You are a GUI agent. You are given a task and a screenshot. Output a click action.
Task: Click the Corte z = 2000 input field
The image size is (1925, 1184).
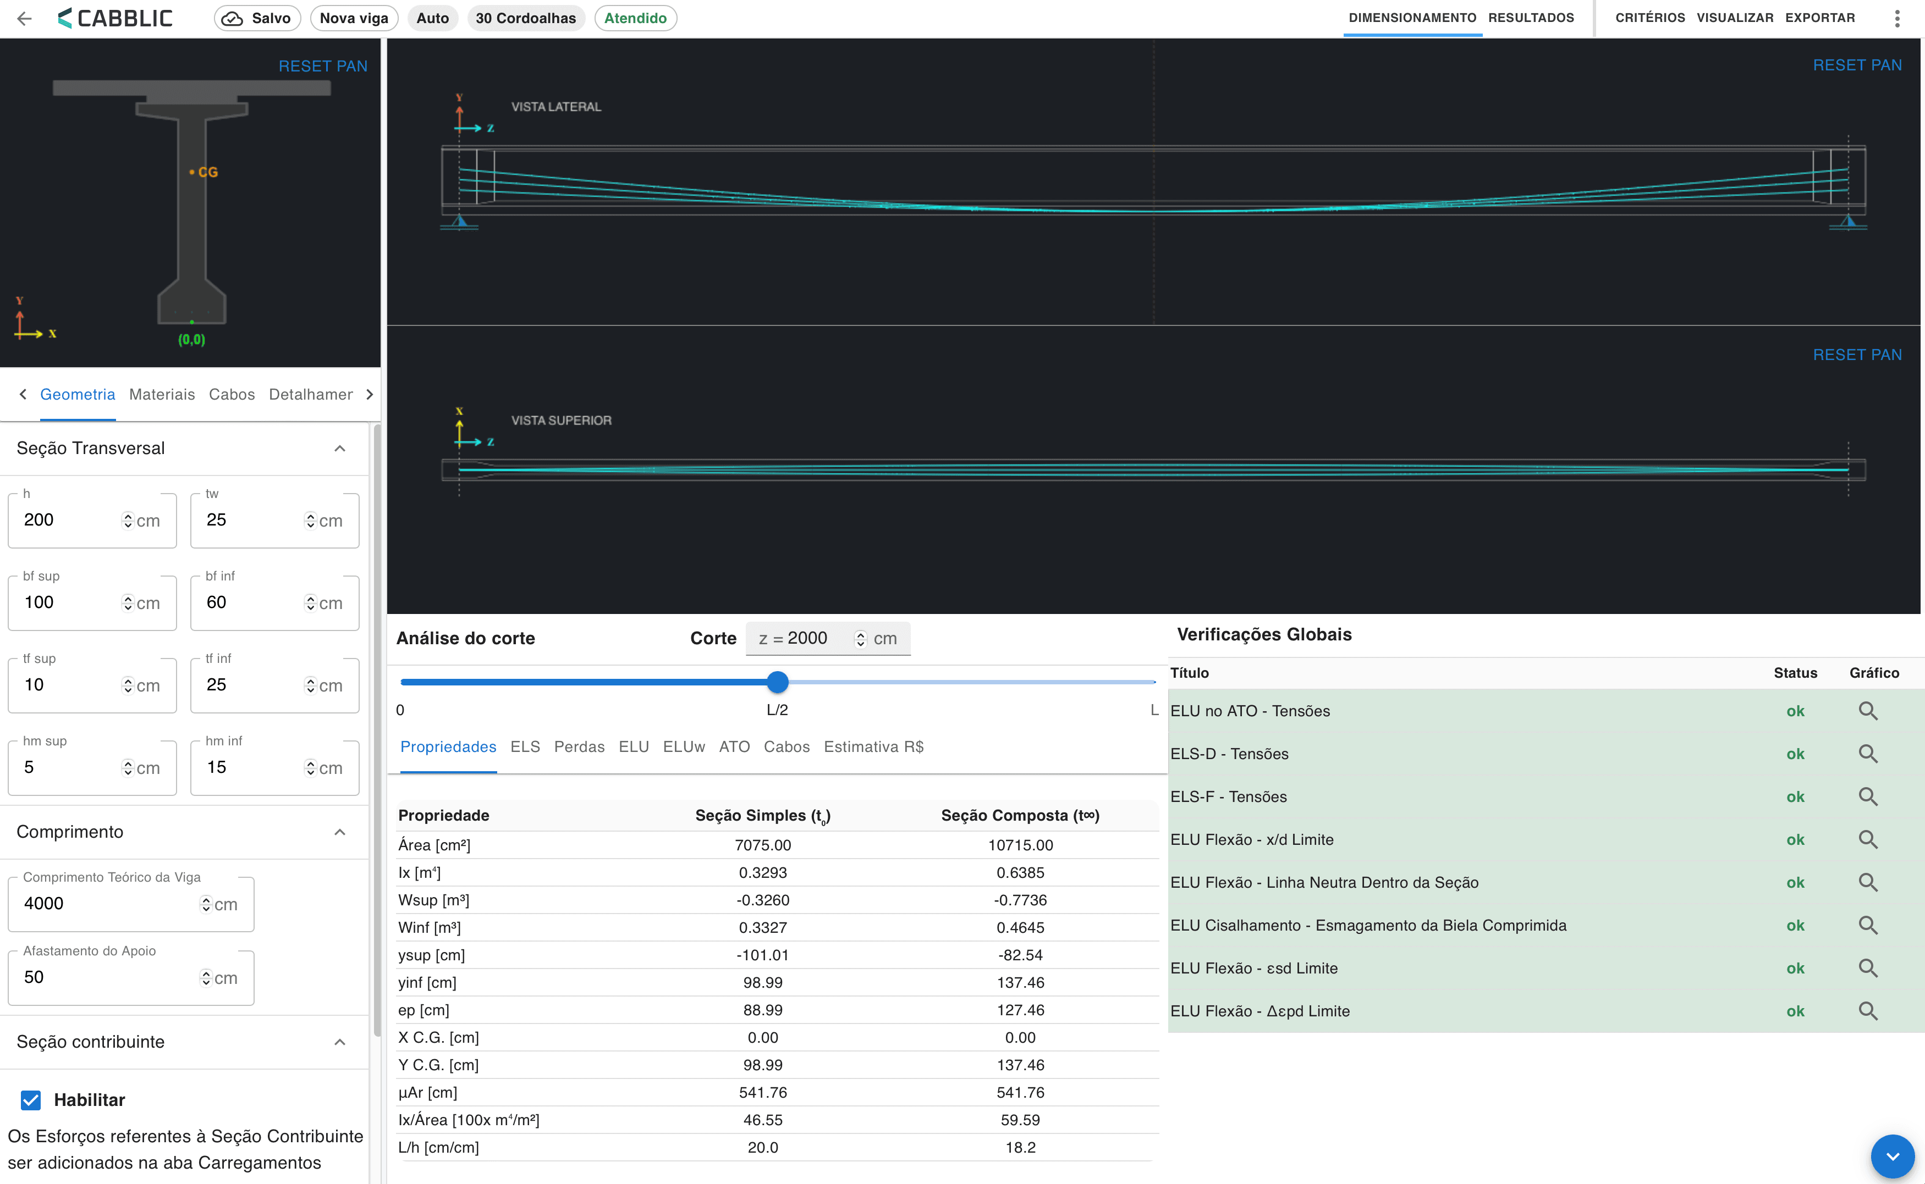[x=828, y=639]
